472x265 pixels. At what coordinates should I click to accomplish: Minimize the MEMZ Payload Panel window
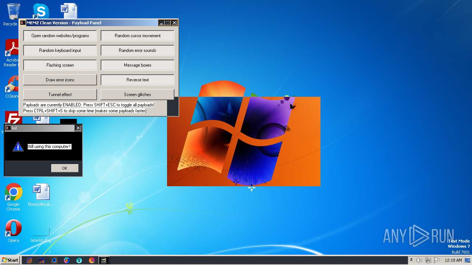162,23
